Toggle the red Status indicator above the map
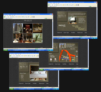Image resolution: width=101 pixels, height=92 pixels. [64, 49]
